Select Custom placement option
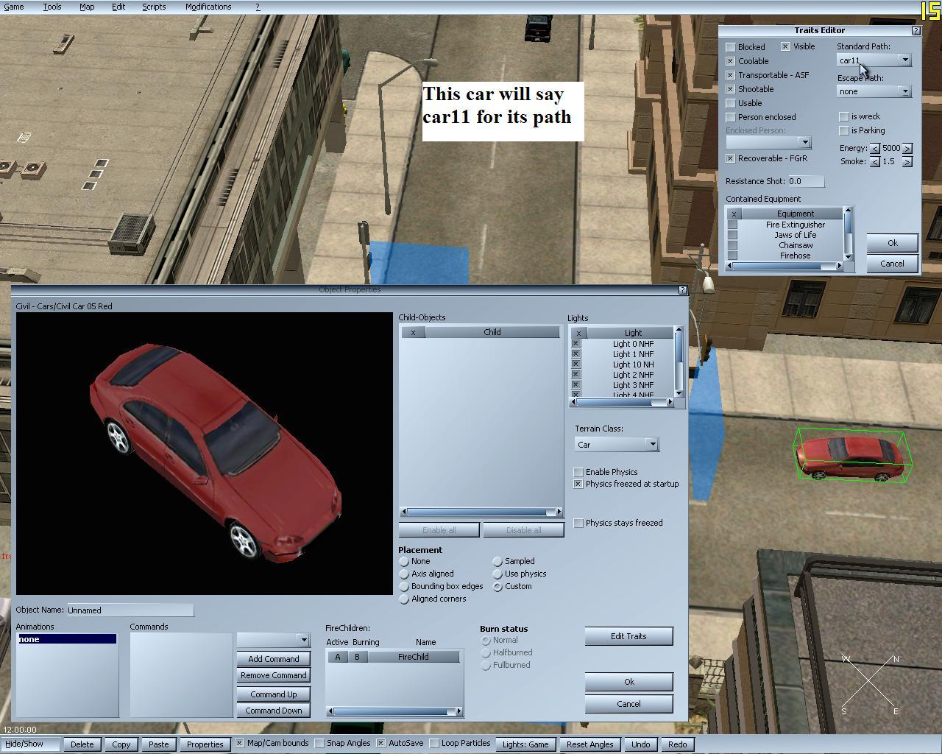The width and height of the screenshot is (942, 754). (497, 586)
